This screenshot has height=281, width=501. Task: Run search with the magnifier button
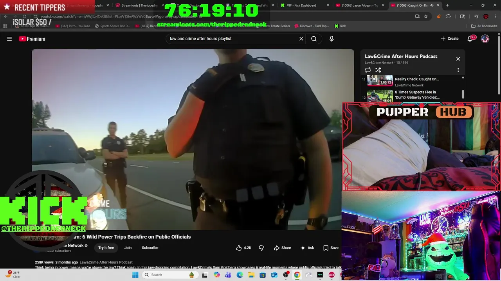pyautogui.click(x=314, y=39)
